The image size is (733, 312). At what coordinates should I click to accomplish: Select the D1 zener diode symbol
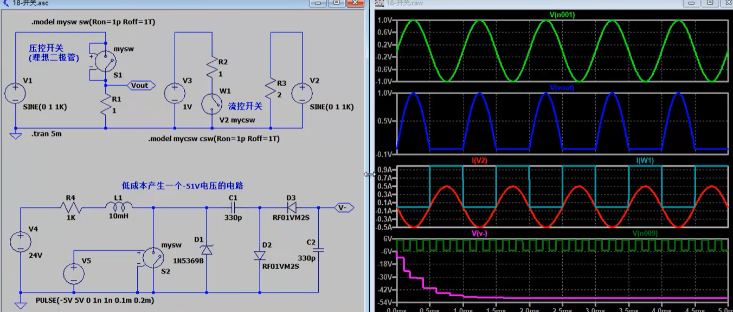(207, 250)
